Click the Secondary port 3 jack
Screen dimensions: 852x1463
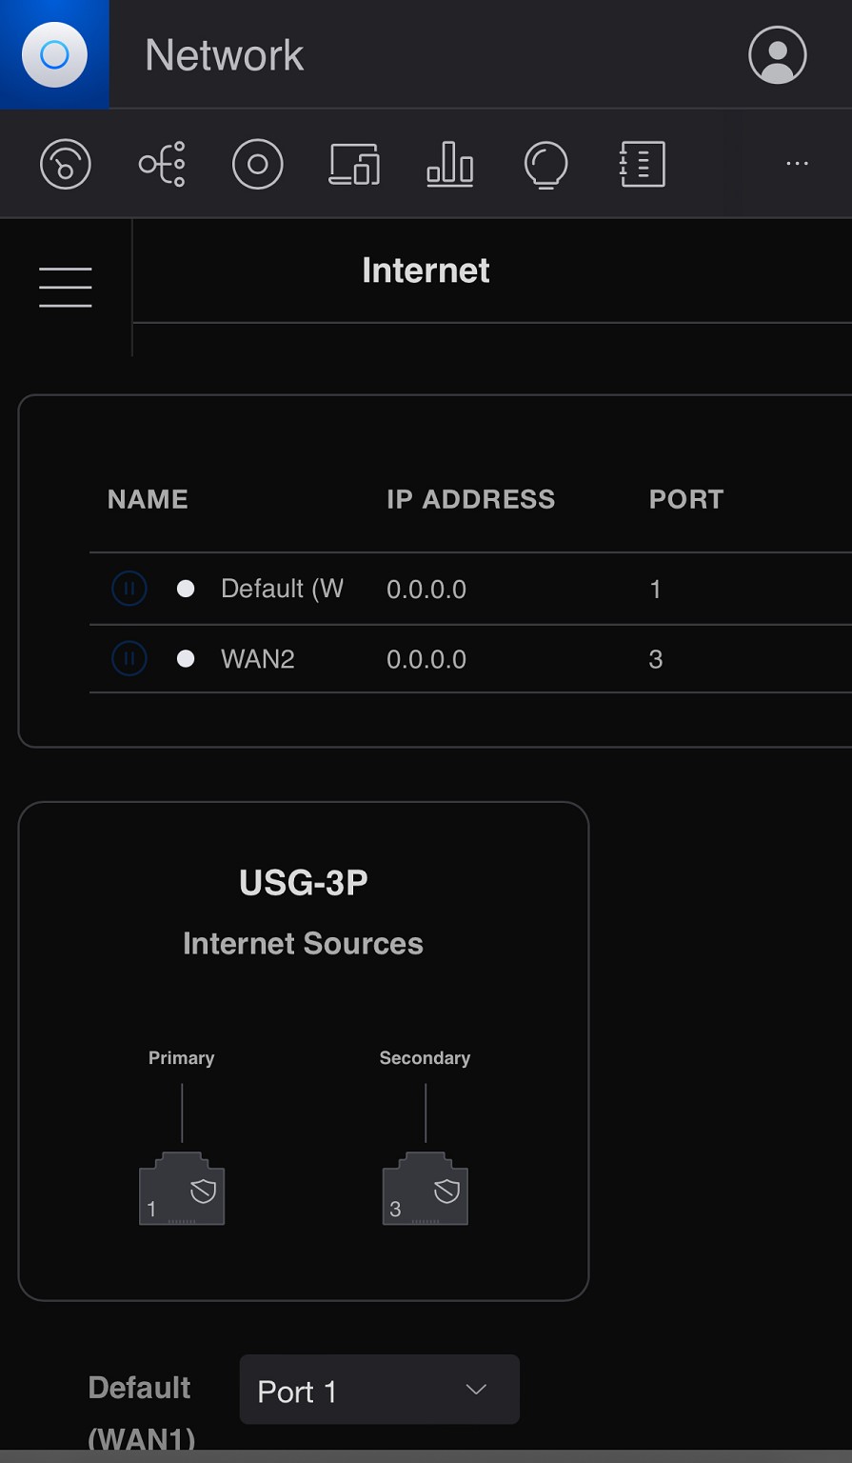(x=425, y=1190)
